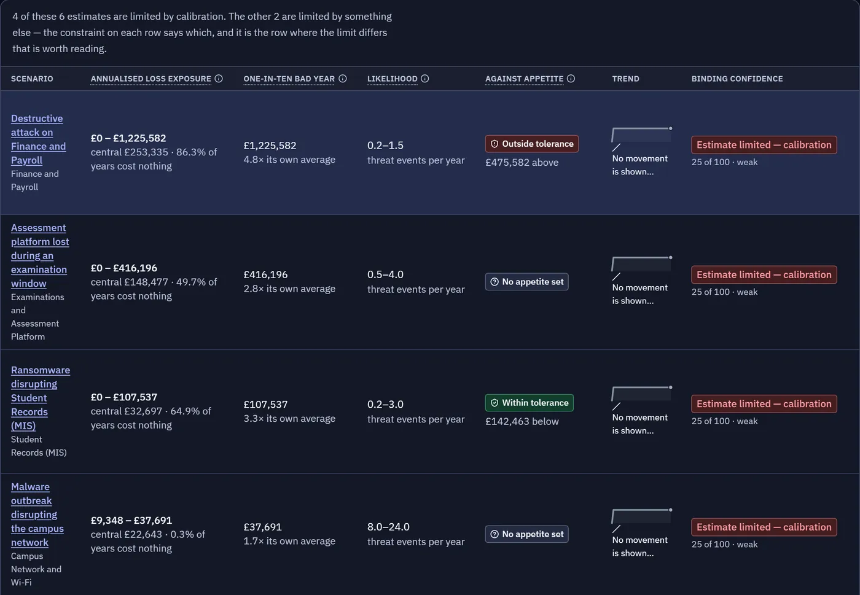Click question icon in Malware outbreak appetite badge
The image size is (860, 595).
pyautogui.click(x=495, y=534)
